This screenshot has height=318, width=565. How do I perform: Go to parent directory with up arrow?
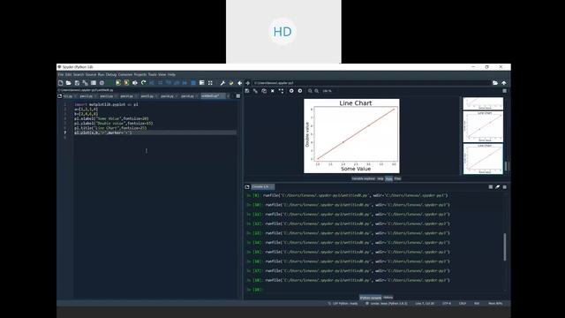coord(504,83)
